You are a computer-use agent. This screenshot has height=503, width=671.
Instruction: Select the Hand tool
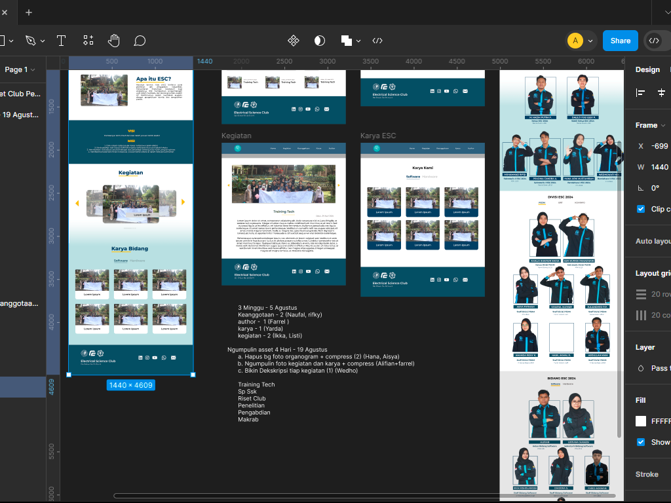[113, 41]
